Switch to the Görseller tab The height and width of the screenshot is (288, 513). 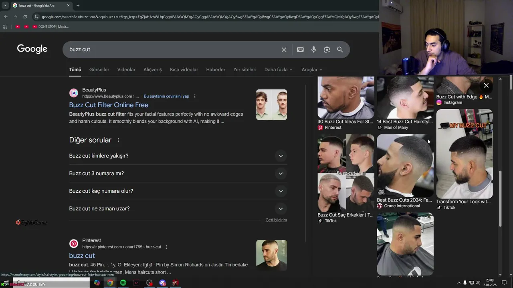[x=99, y=70]
